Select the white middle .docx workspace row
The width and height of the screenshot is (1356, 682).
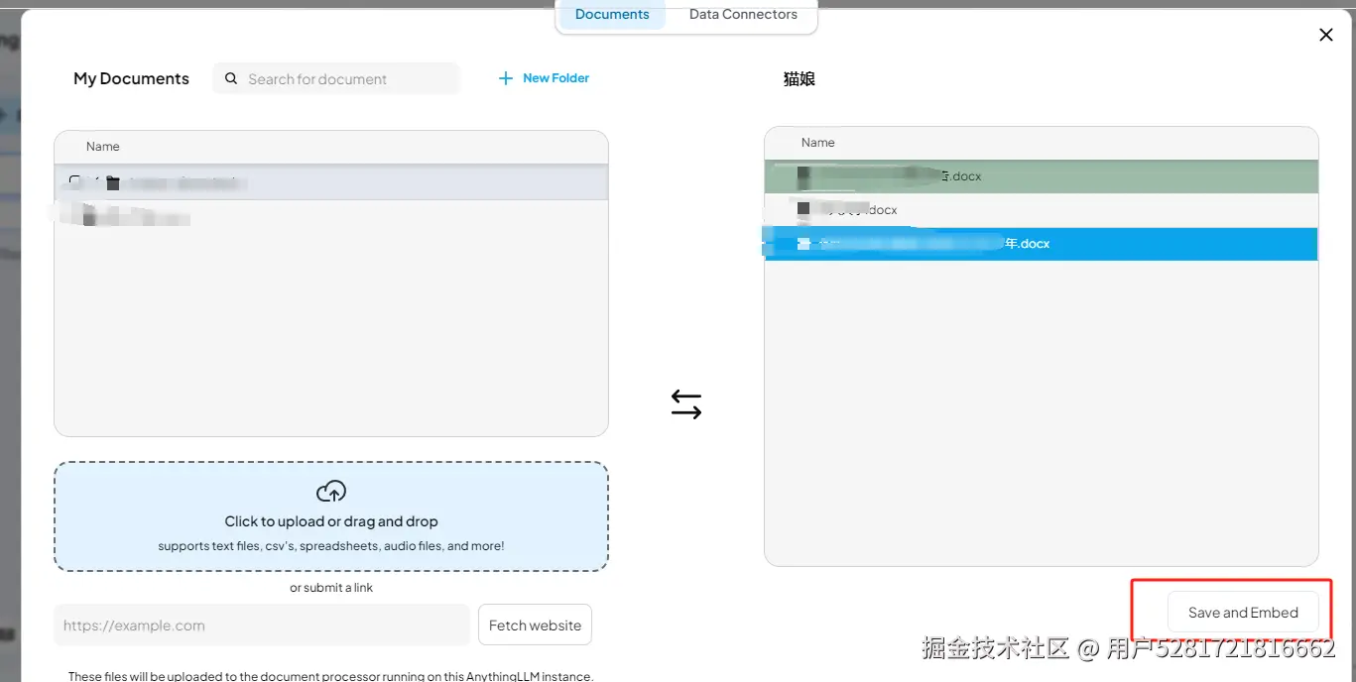1041,210
